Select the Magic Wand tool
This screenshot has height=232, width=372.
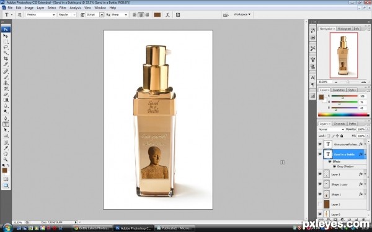6,53
